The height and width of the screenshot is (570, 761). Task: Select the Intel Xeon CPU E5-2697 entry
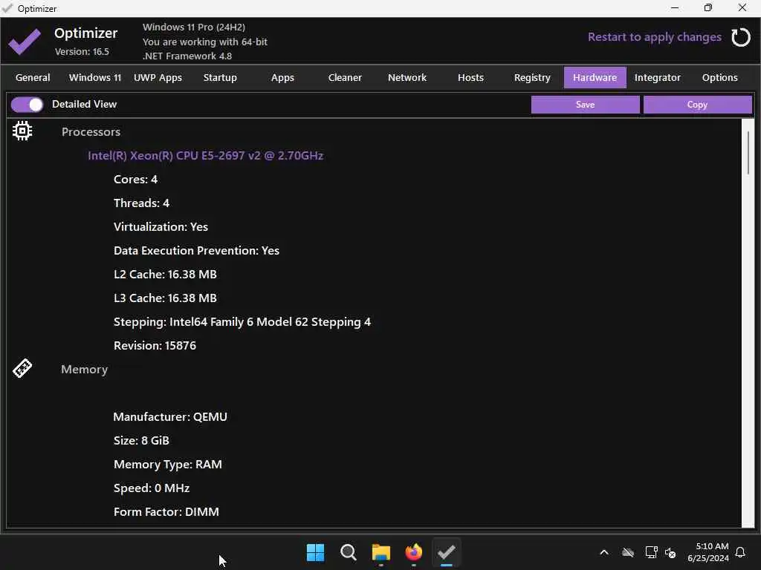point(205,156)
